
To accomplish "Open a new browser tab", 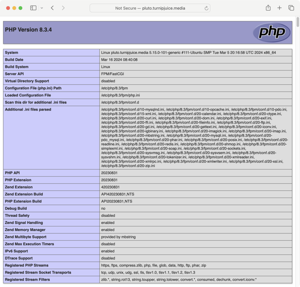I will pos(279,8).
